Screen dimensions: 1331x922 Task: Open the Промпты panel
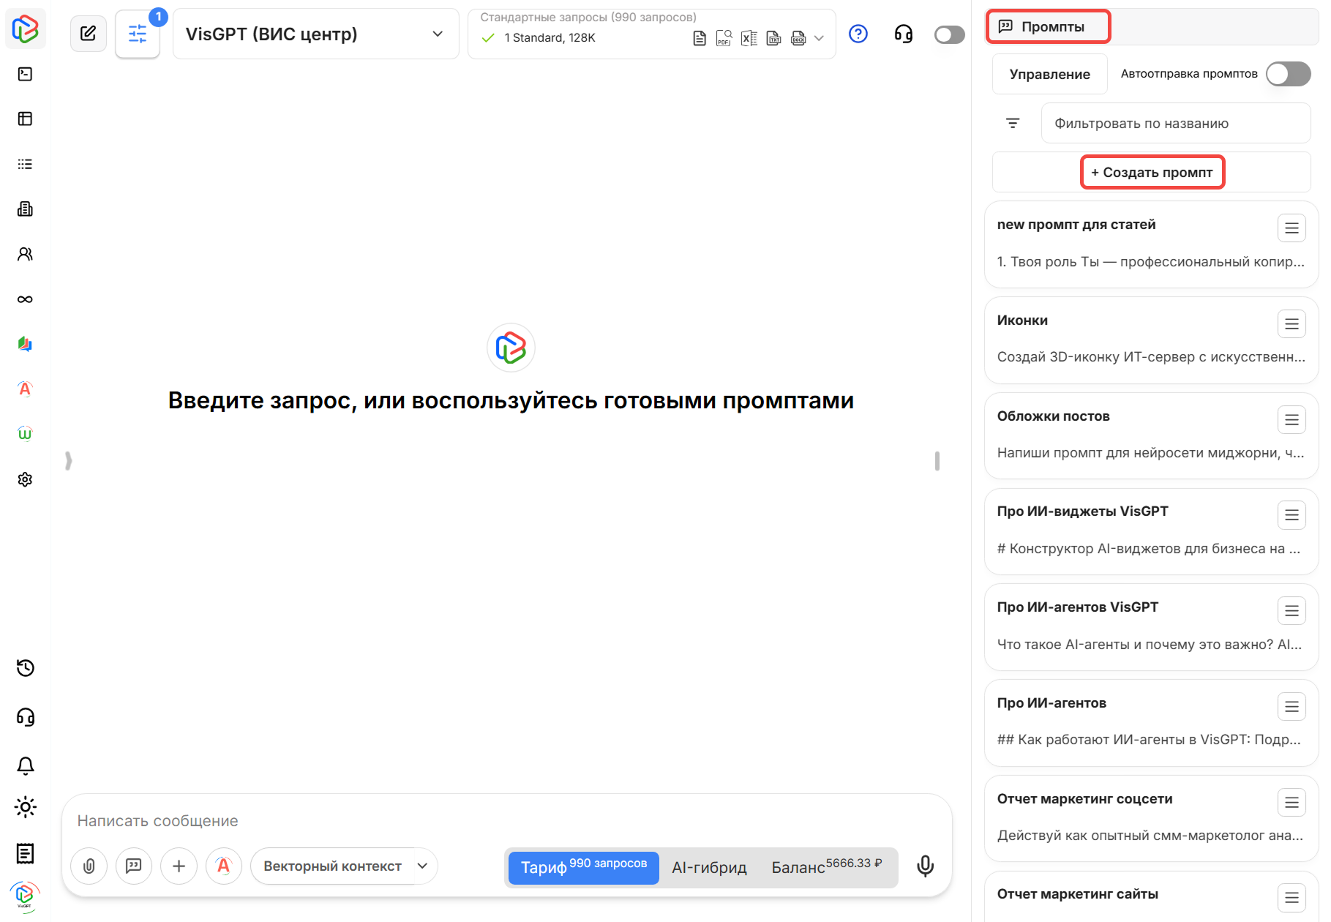pos(1048,26)
